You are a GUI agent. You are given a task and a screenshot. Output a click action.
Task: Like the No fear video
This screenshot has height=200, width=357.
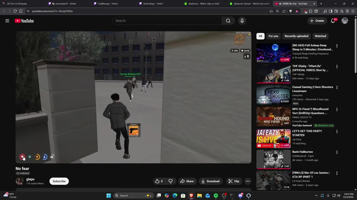(x=159, y=181)
